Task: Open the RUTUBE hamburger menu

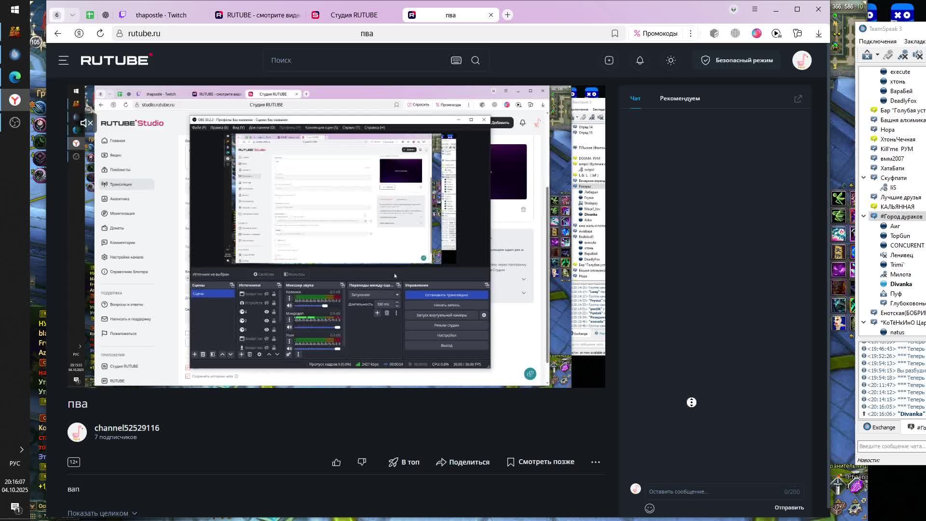Action: (63, 60)
